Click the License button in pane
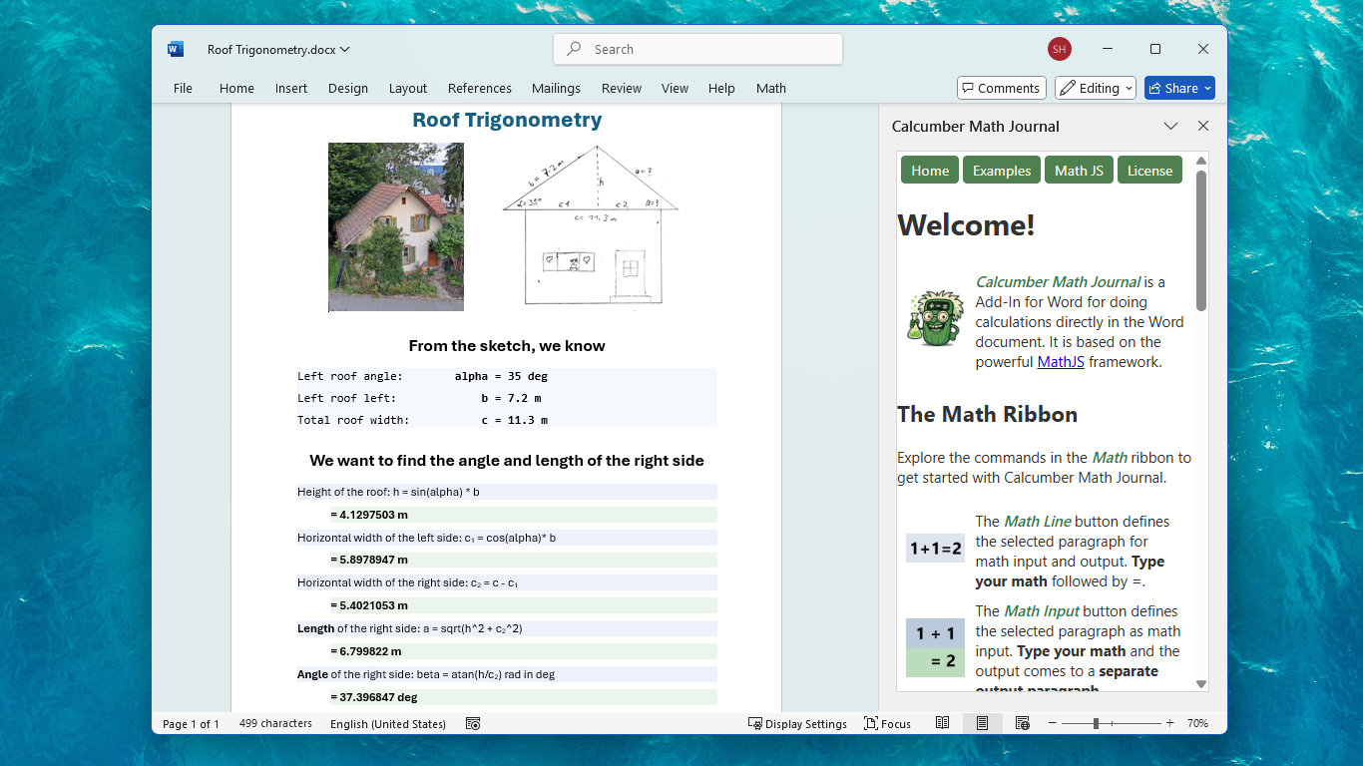This screenshot has height=766, width=1363. [1149, 170]
